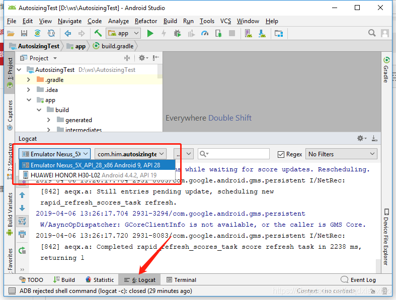Open the No Filters dropdown

pos(341,154)
